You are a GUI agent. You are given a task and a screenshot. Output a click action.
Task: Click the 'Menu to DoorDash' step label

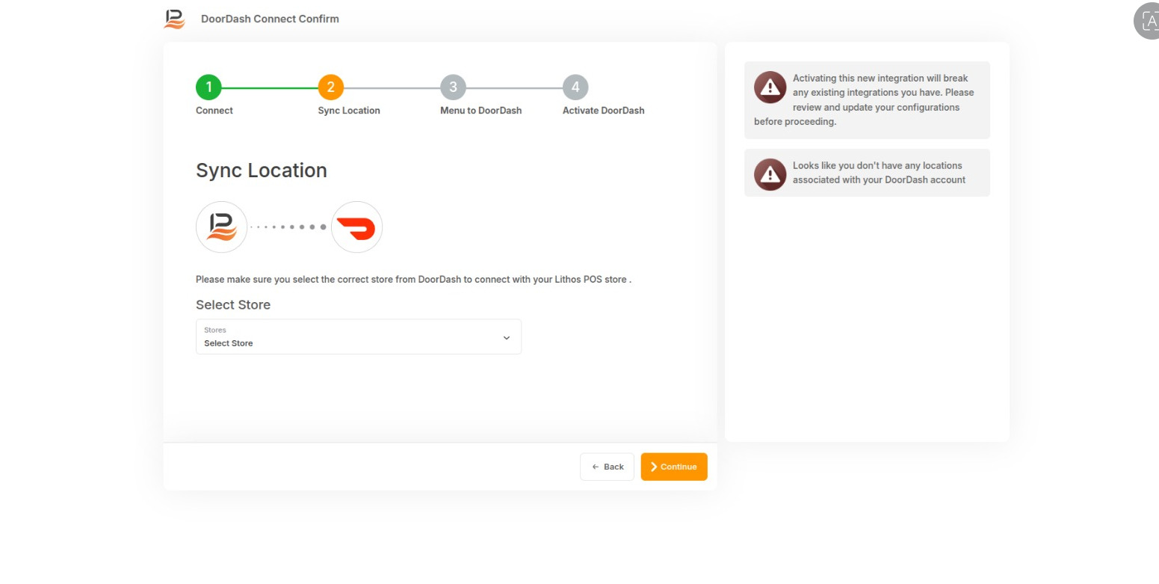pyautogui.click(x=480, y=111)
